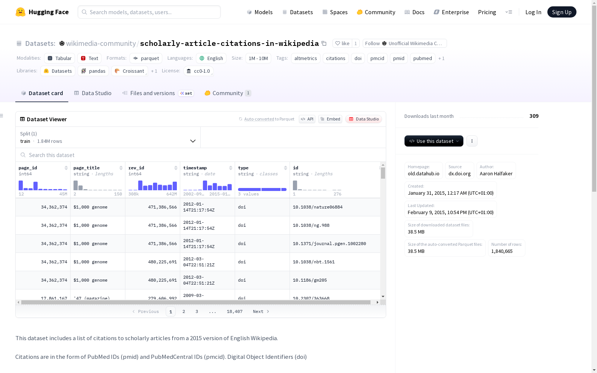Show additional libraries with +1 after Croissant
Viewport: 597px width, 373px height.
154,71
